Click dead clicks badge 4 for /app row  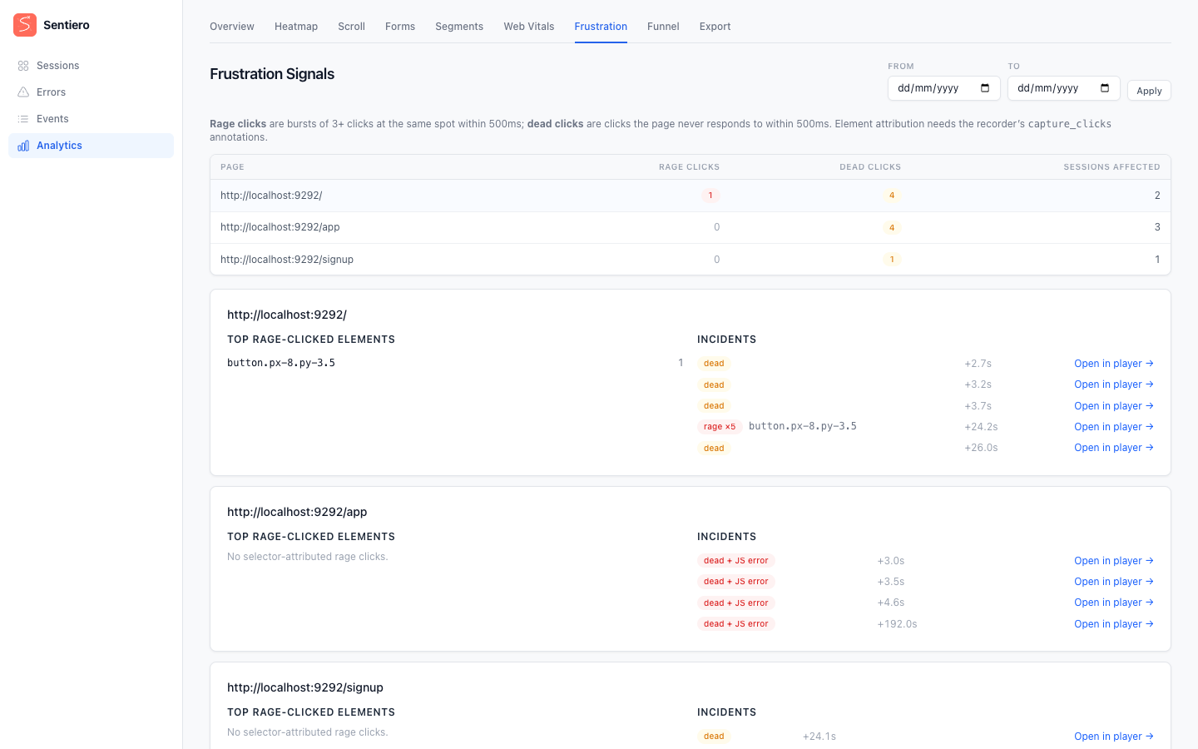pos(892,227)
